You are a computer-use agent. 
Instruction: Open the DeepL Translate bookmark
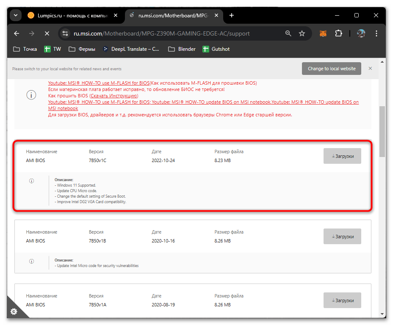click(x=131, y=49)
